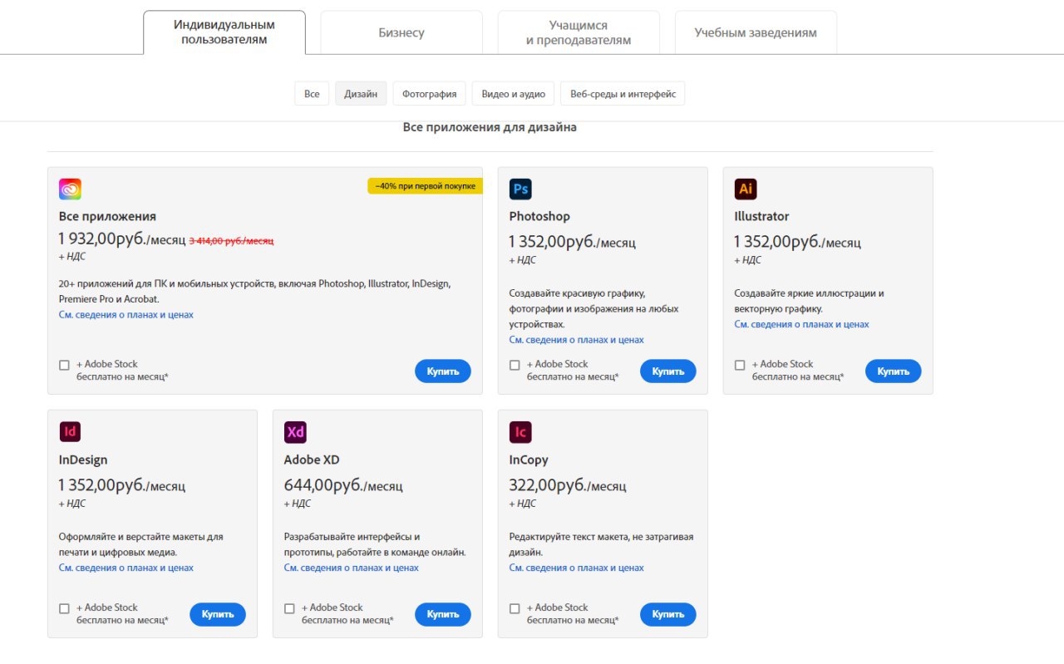Click the InDesign card title
This screenshot has height=664, width=1064.
(83, 460)
